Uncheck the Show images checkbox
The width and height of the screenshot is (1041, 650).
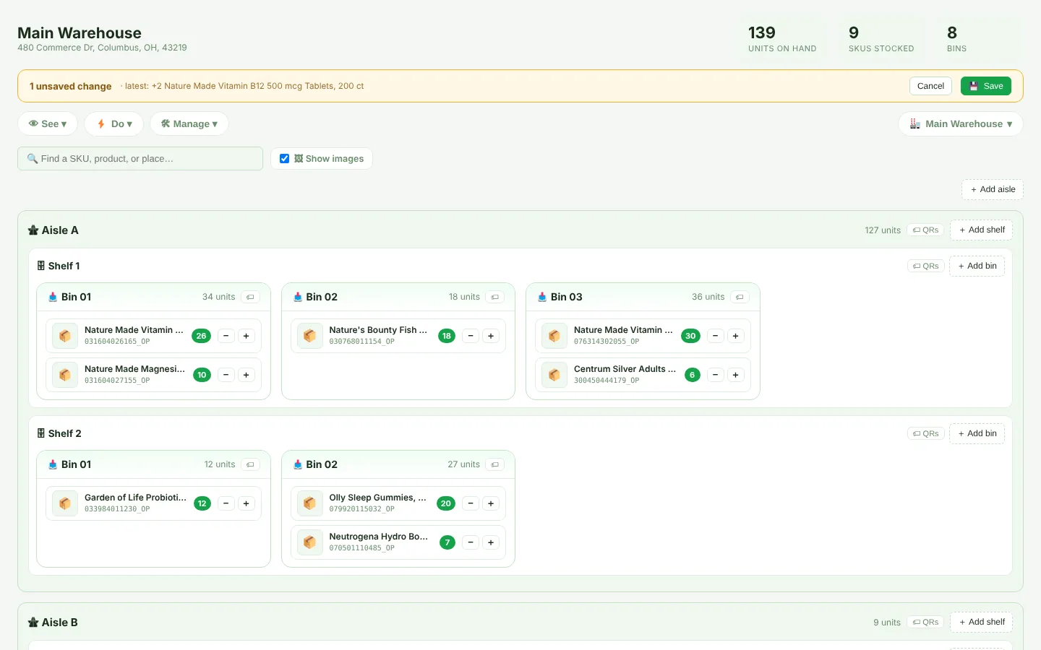click(285, 159)
